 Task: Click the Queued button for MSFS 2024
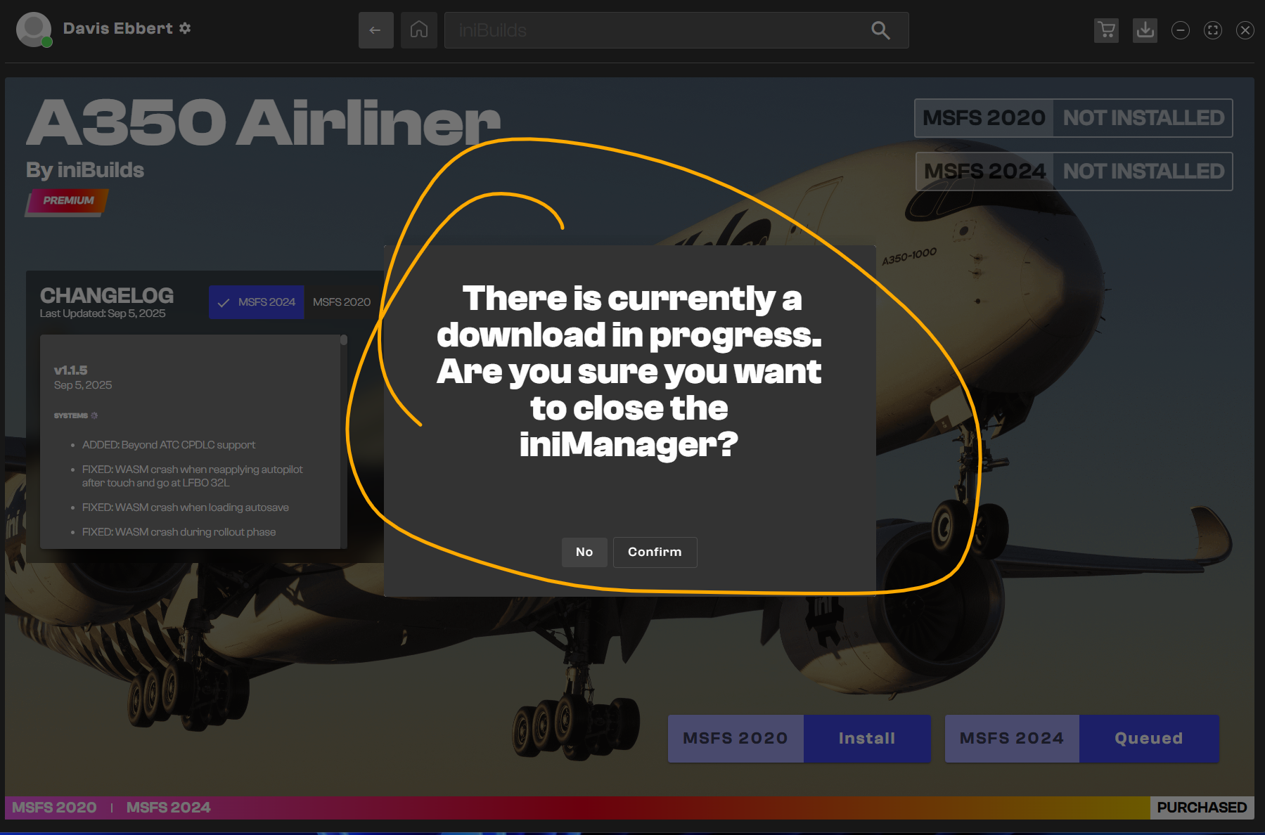tap(1149, 739)
